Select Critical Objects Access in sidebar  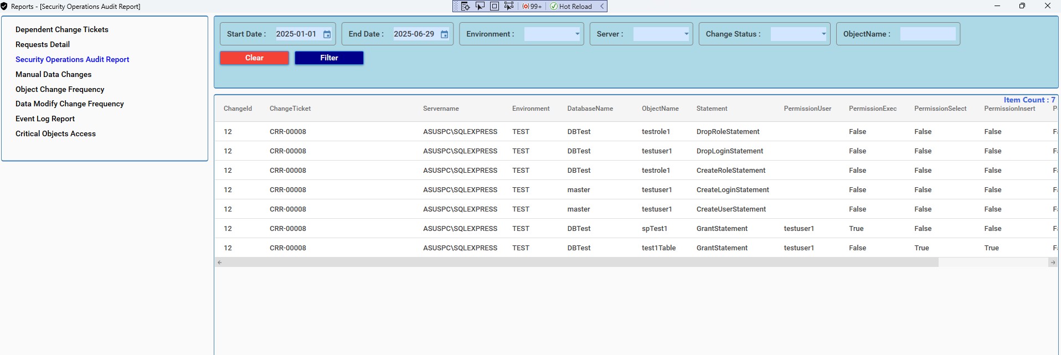pos(55,133)
